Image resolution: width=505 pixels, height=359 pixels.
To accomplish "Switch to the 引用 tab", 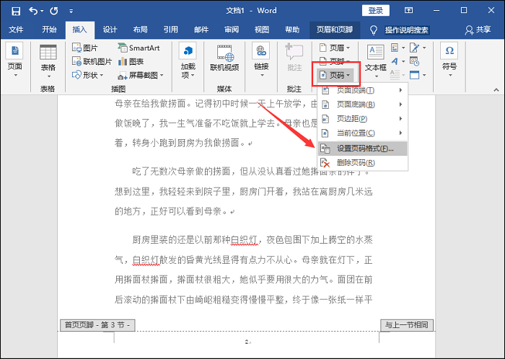I will pos(170,30).
